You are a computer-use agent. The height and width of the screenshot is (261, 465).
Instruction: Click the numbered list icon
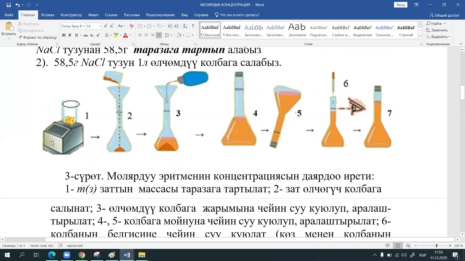tap(149, 26)
